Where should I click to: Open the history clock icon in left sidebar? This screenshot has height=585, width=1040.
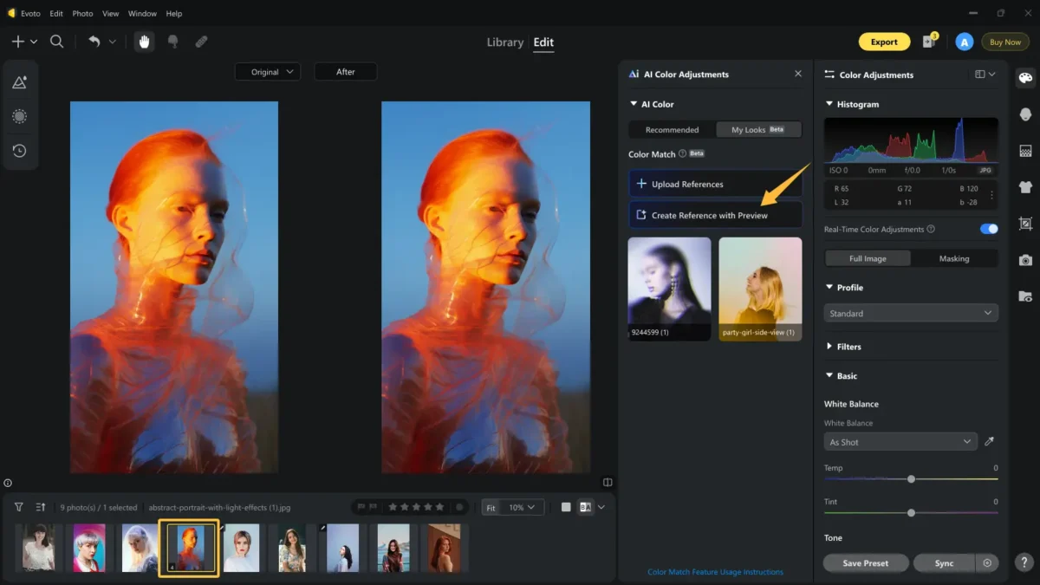(x=19, y=151)
